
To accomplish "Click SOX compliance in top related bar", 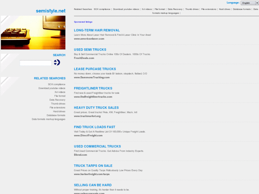I will [x=102, y=9].
